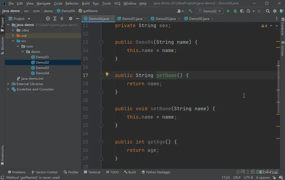Open editor tabs more options kebab
This screenshot has height=180, width=285.
tap(277, 19)
